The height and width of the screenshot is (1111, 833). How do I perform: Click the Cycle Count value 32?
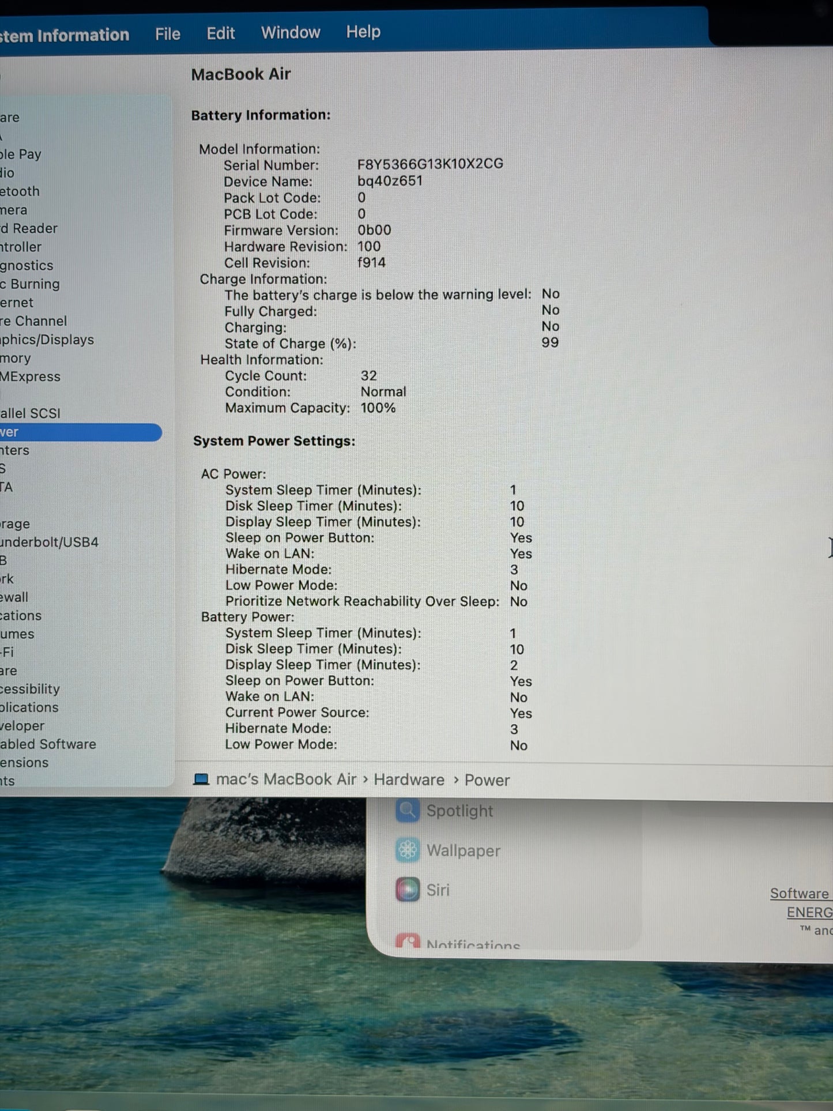pyautogui.click(x=369, y=375)
